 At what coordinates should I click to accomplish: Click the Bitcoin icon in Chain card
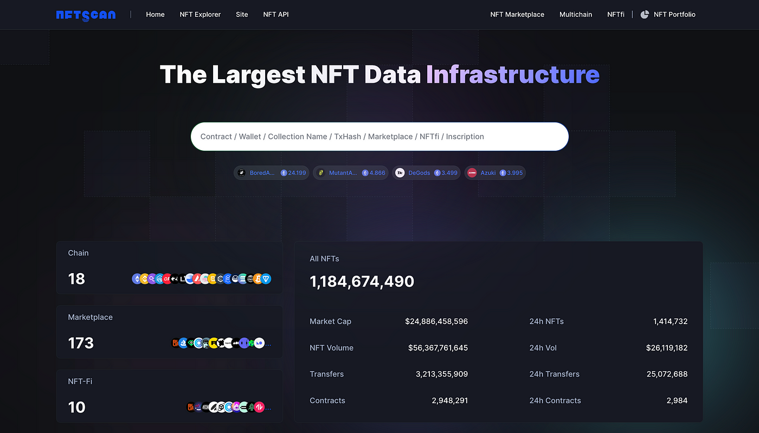tap(258, 279)
